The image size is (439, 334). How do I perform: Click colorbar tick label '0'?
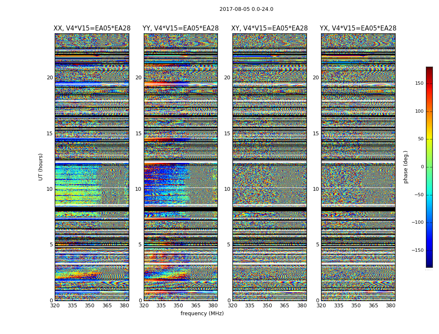[x=422, y=167]
